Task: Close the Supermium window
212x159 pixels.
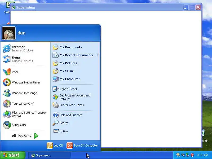Action: tap(198, 7)
